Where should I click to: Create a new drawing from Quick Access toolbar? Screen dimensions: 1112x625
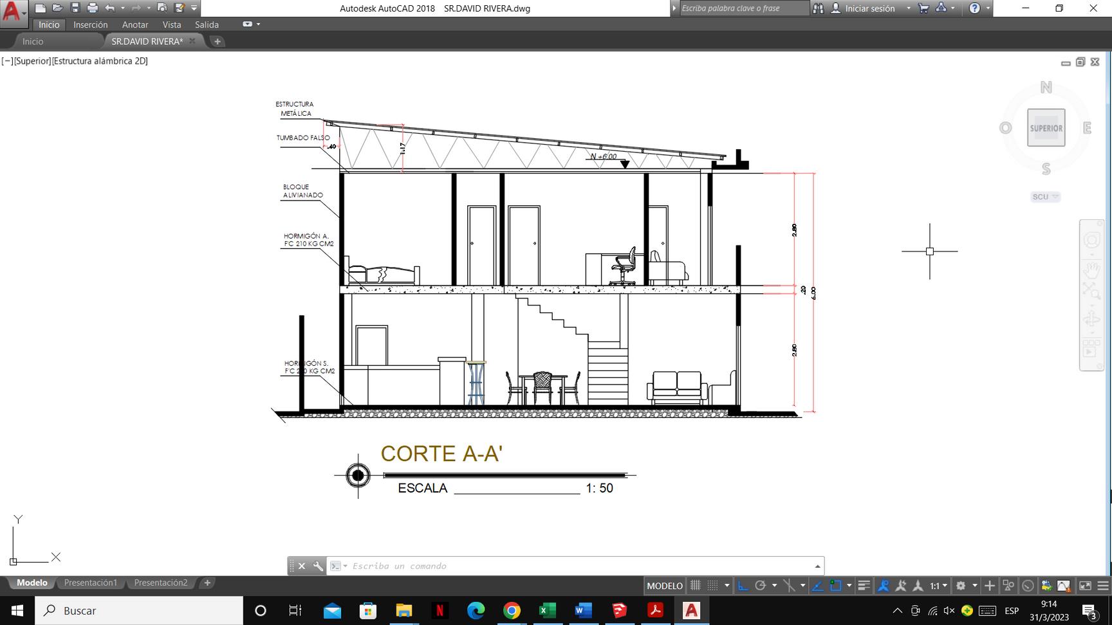tap(40, 8)
